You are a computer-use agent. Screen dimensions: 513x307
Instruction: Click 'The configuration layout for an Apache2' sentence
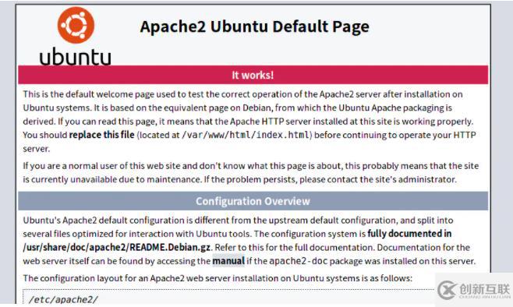tap(218, 278)
